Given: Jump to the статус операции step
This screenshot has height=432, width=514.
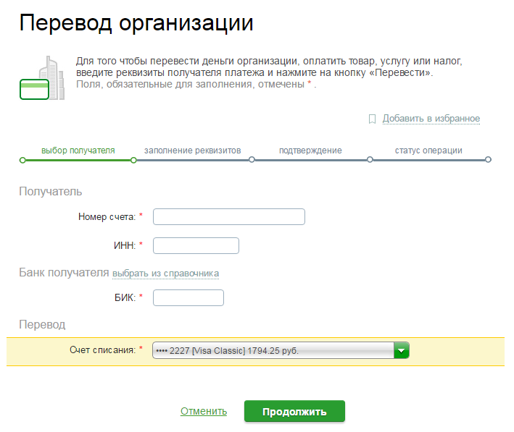Looking at the screenshot, I should coord(428,151).
